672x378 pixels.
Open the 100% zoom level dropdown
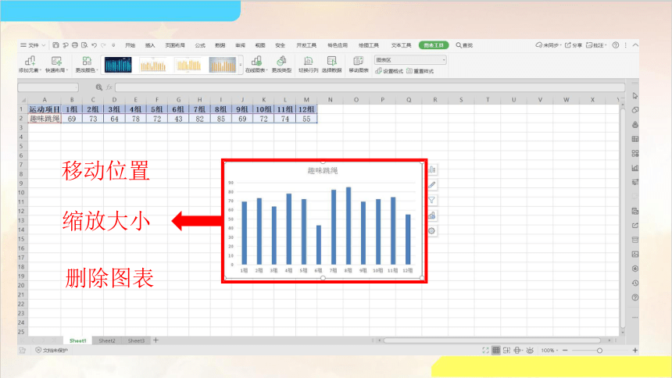[549, 350]
